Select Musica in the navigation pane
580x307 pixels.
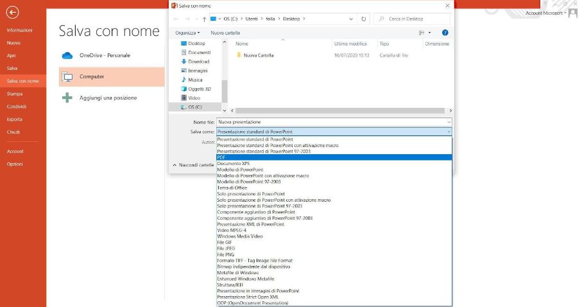(195, 80)
